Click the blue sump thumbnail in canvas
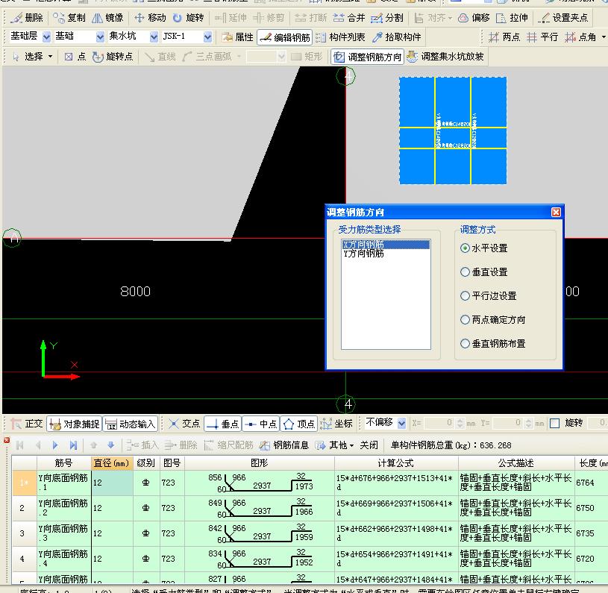This screenshot has width=608, height=593. [453, 131]
